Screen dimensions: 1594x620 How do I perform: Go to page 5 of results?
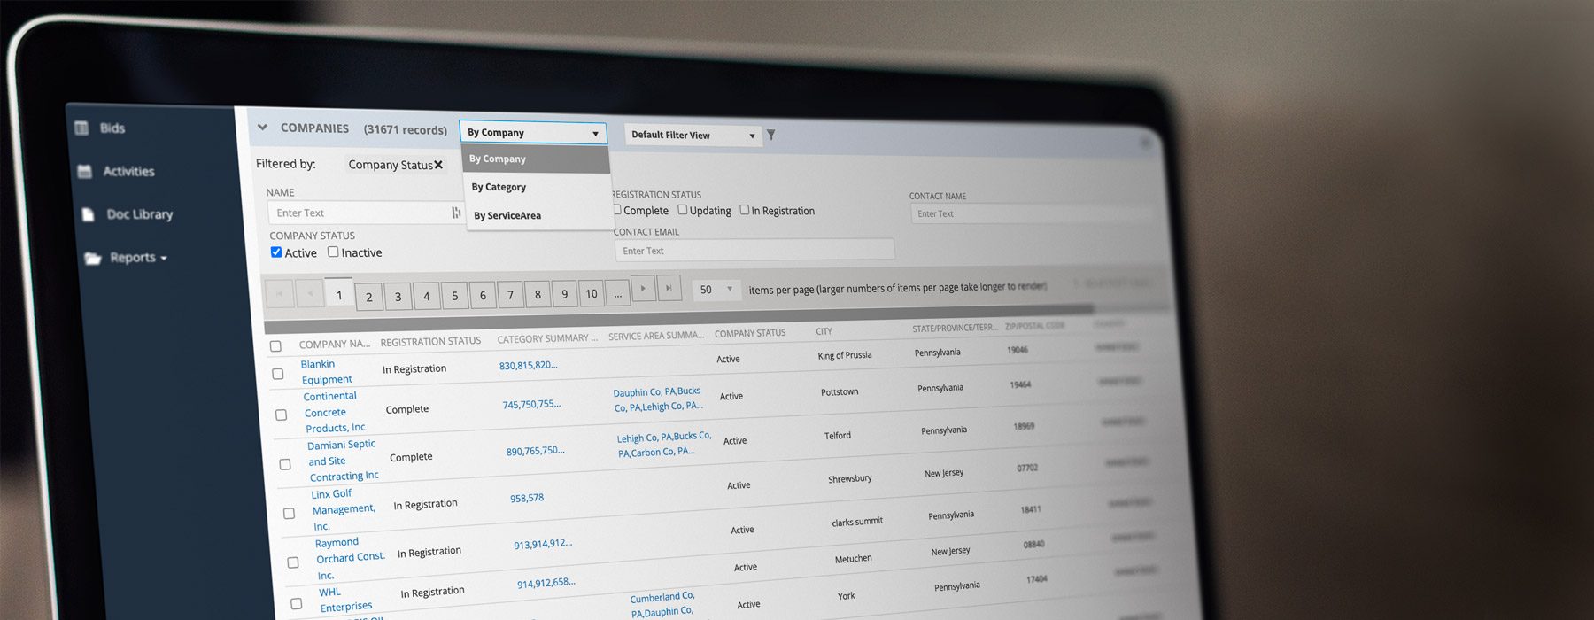pyautogui.click(x=455, y=296)
